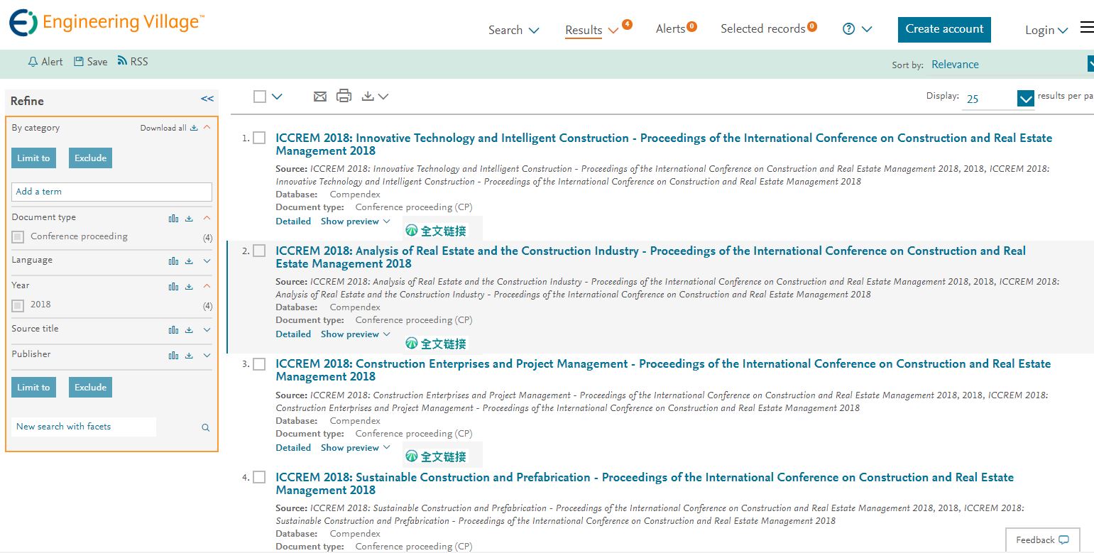
Task: Download the Source title facet data
Action: coord(189,330)
